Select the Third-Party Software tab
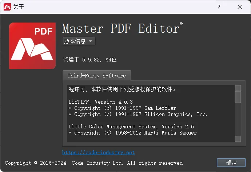This screenshot has height=172, width=251. coord(97,76)
